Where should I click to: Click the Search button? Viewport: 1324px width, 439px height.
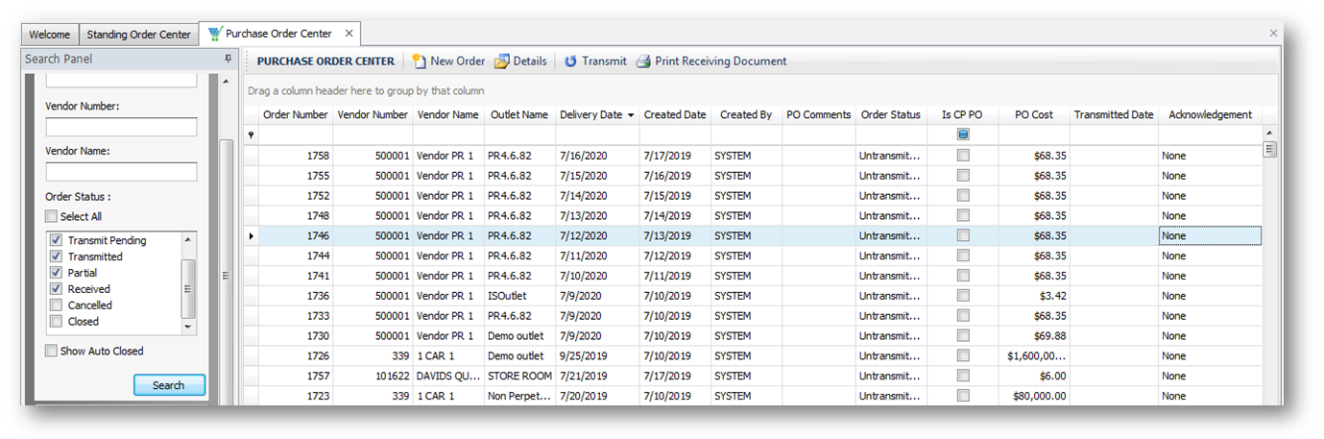tap(169, 385)
